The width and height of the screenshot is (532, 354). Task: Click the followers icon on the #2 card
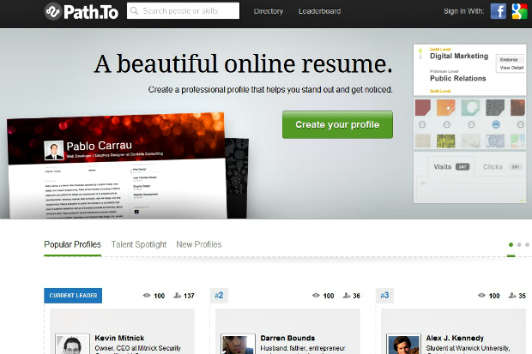[345, 296]
